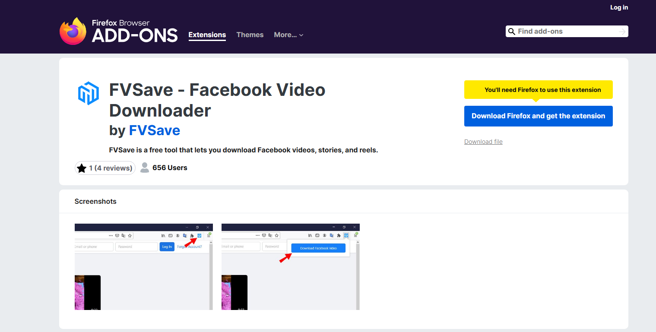Open the first screenshot thumbnail
The height and width of the screenshot is (332, 656).
144,266
